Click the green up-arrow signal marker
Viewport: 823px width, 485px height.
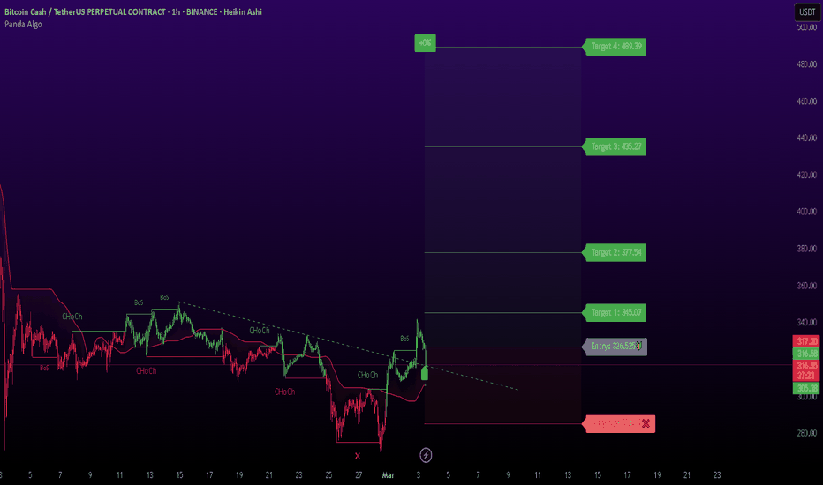point(425,373)
